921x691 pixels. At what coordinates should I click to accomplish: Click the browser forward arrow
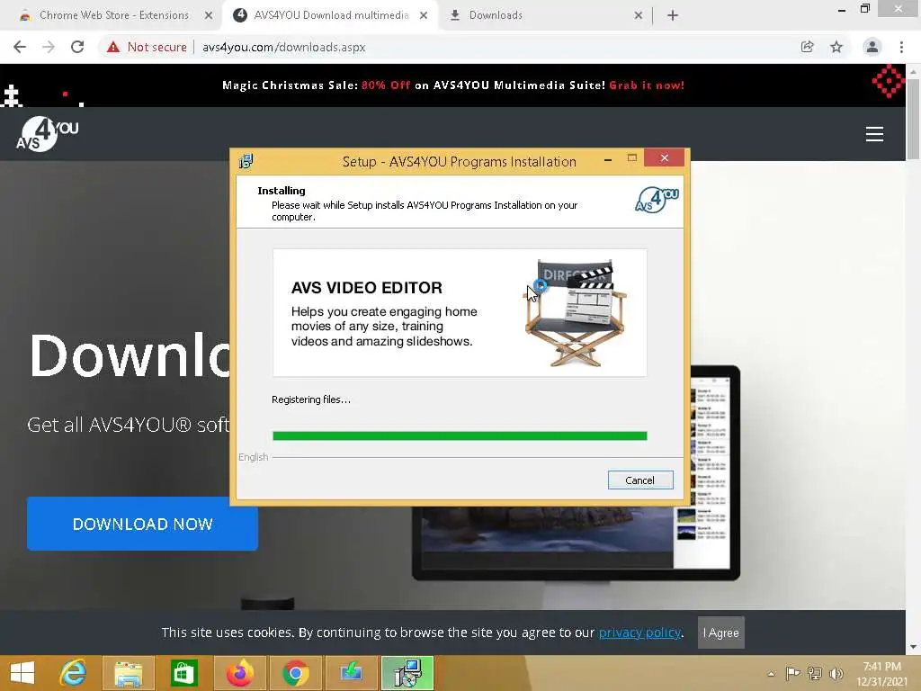49,47
